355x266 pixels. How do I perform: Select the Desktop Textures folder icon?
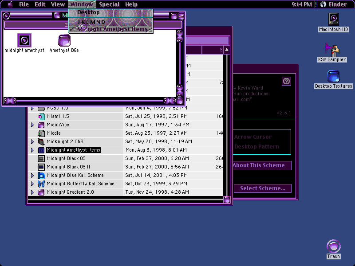[x=334, y=76]
